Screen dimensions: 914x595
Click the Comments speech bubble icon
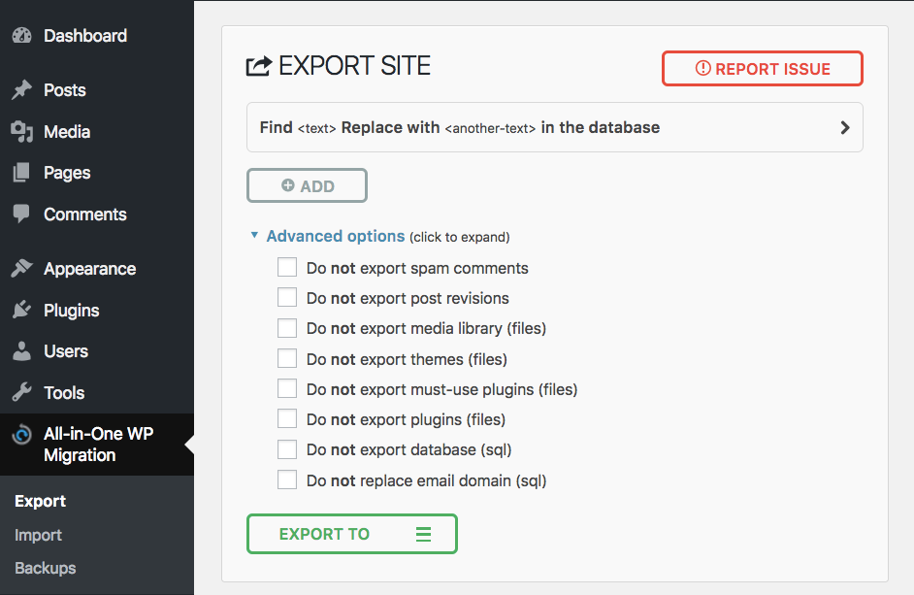click(21, 215)
